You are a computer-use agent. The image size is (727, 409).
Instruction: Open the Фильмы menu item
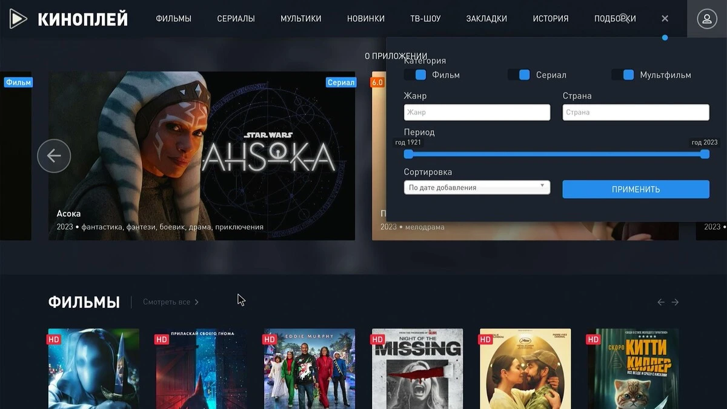tap(173, 19)
